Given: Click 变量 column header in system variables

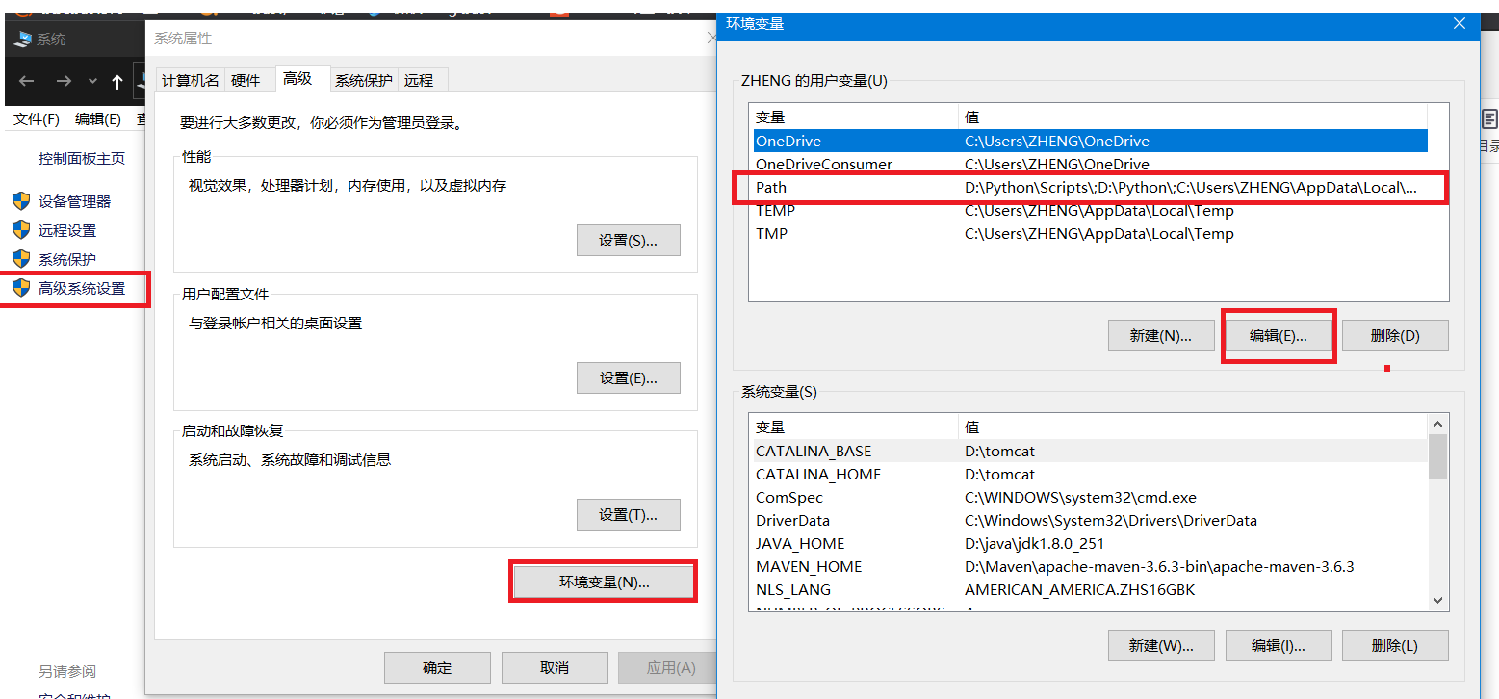Looking at the screenshot, I should [x=854, y=427].
